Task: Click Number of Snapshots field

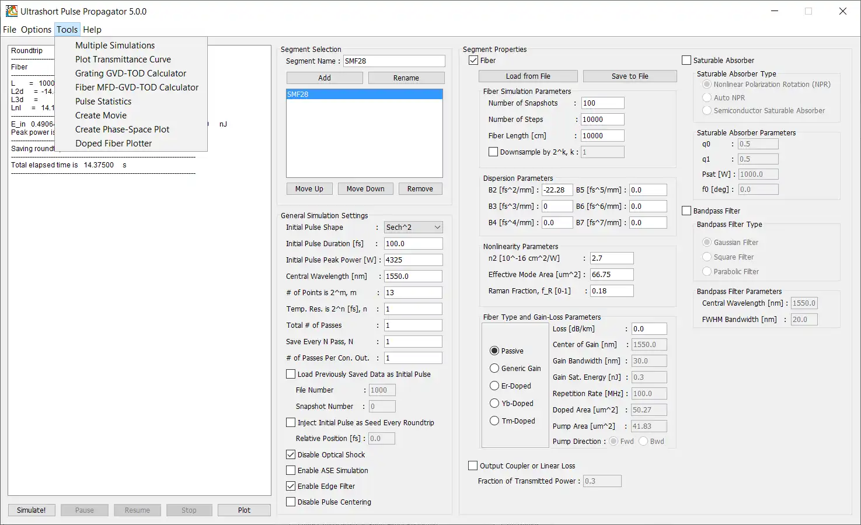Action: point(603,103)
